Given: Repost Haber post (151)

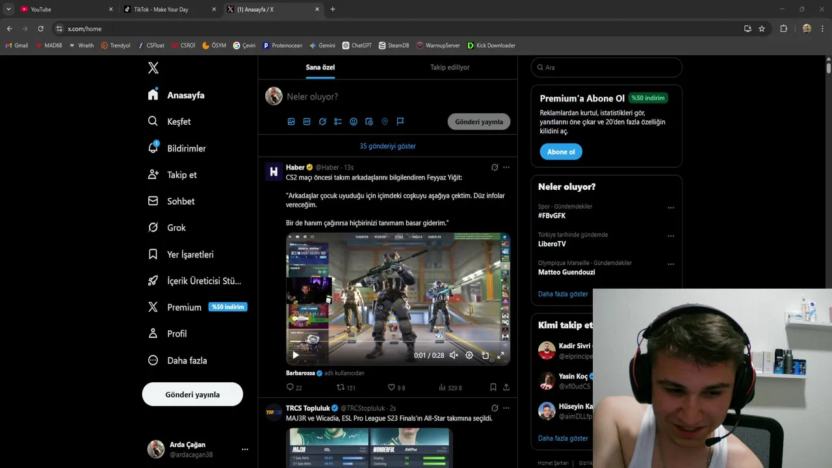Looking at the screenshot, I should click(346, 387).
